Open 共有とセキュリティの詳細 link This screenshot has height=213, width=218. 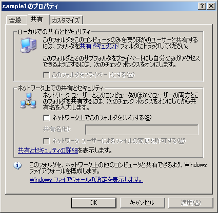point(48,151)
